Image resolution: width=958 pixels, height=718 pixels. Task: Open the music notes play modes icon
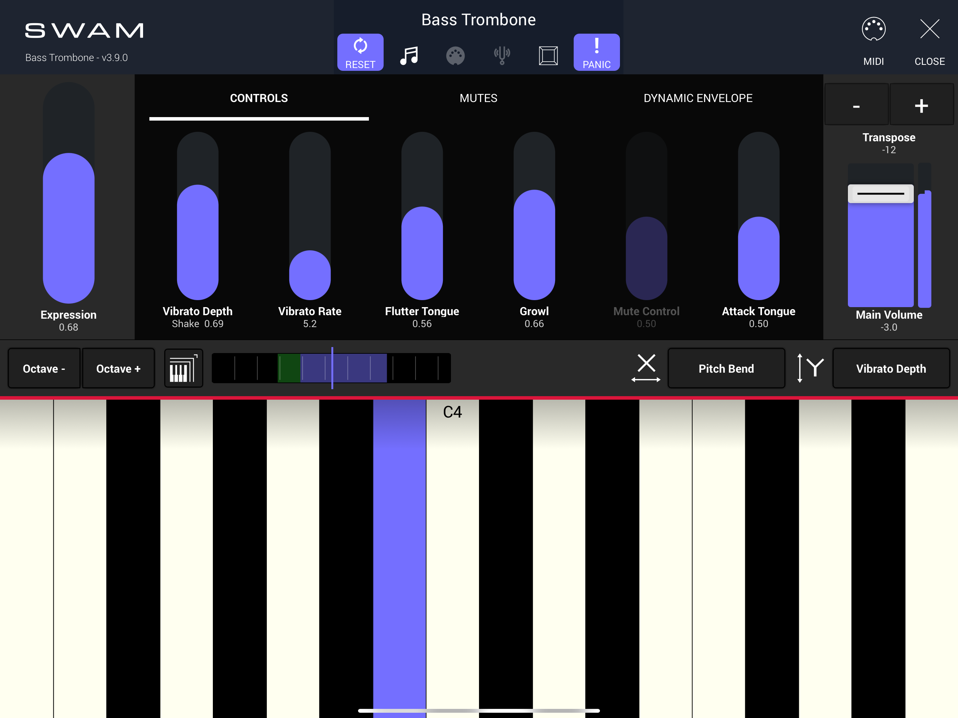coord(409,55)
